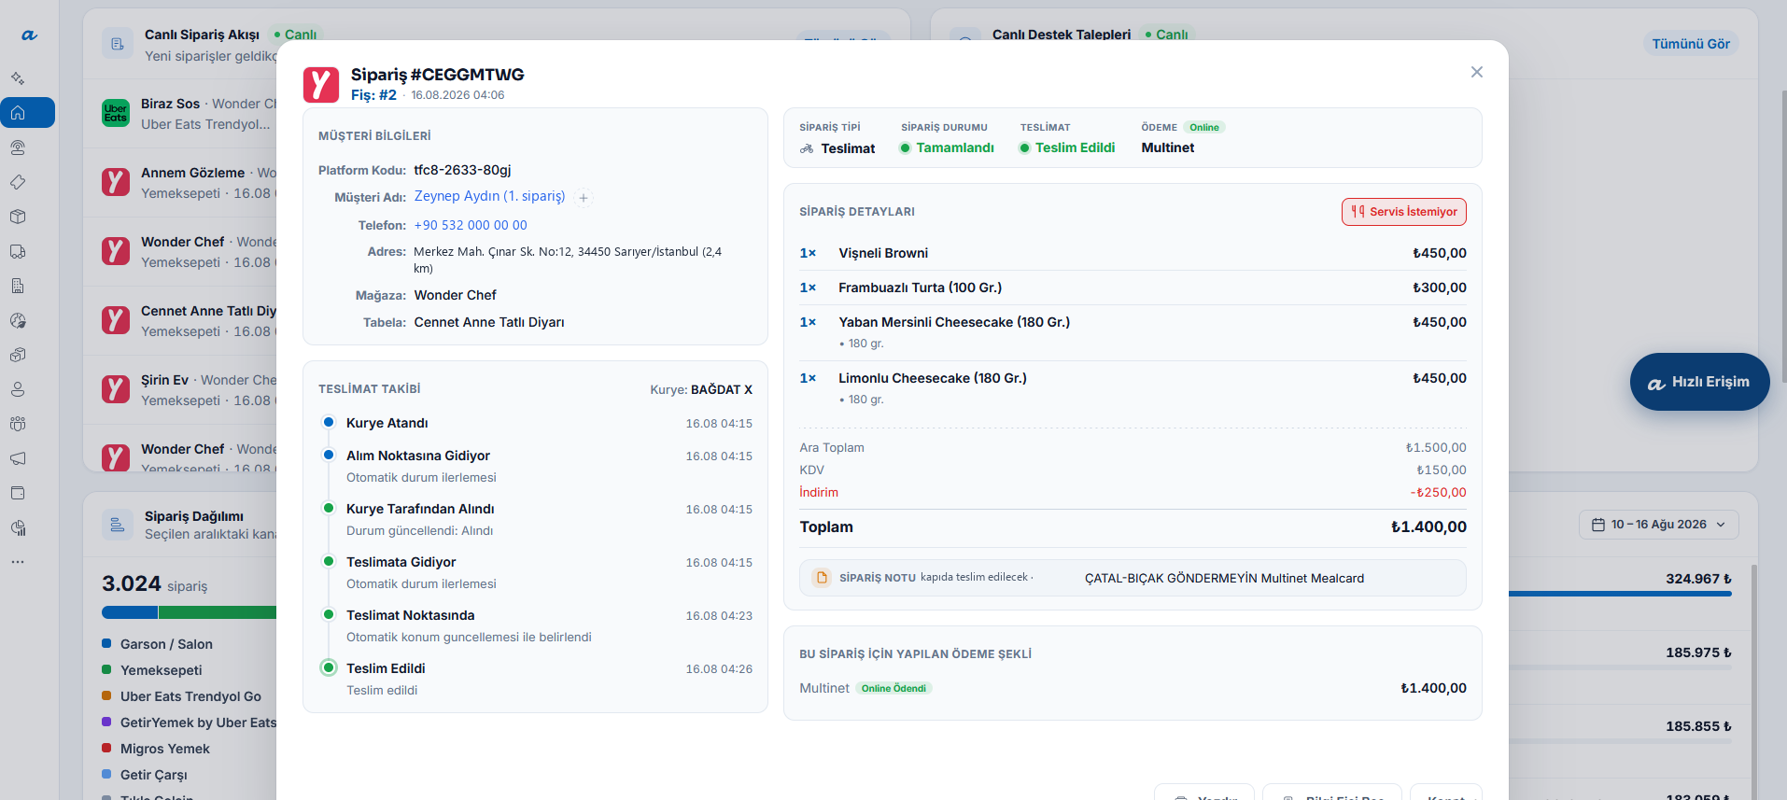
Task: Click the Vişneli Browni item row
Action: click(x=1133, y=253)
